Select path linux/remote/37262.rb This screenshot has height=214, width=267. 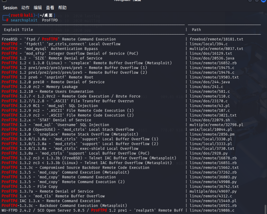[213, 172]
